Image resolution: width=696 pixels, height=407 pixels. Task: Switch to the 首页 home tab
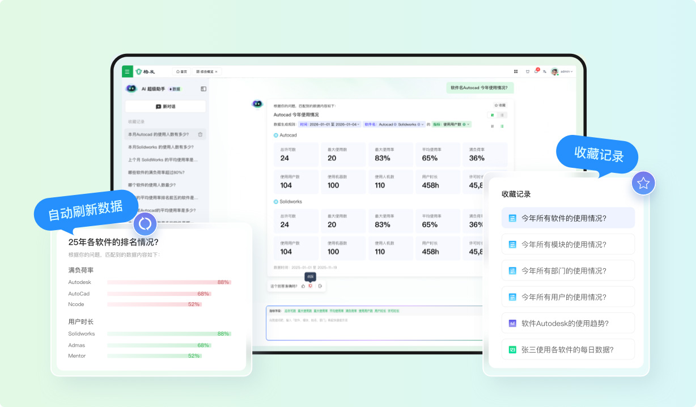(181, 71)
